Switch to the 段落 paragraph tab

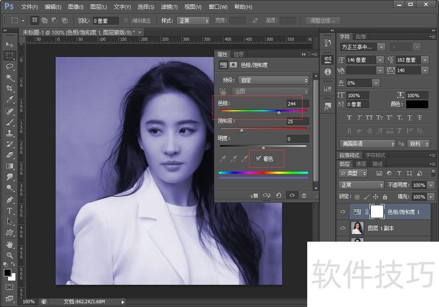pyautogui.click(x=361, y=37)
